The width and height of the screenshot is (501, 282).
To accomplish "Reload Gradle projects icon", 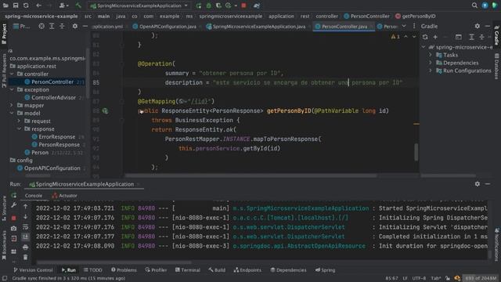I will pyautogui.click(x=425, y=37).
